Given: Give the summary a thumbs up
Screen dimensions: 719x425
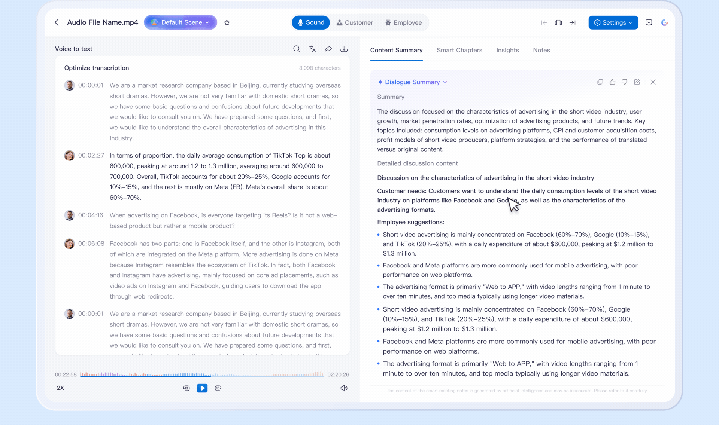Looking at the screenshot, I should [612, 82].
